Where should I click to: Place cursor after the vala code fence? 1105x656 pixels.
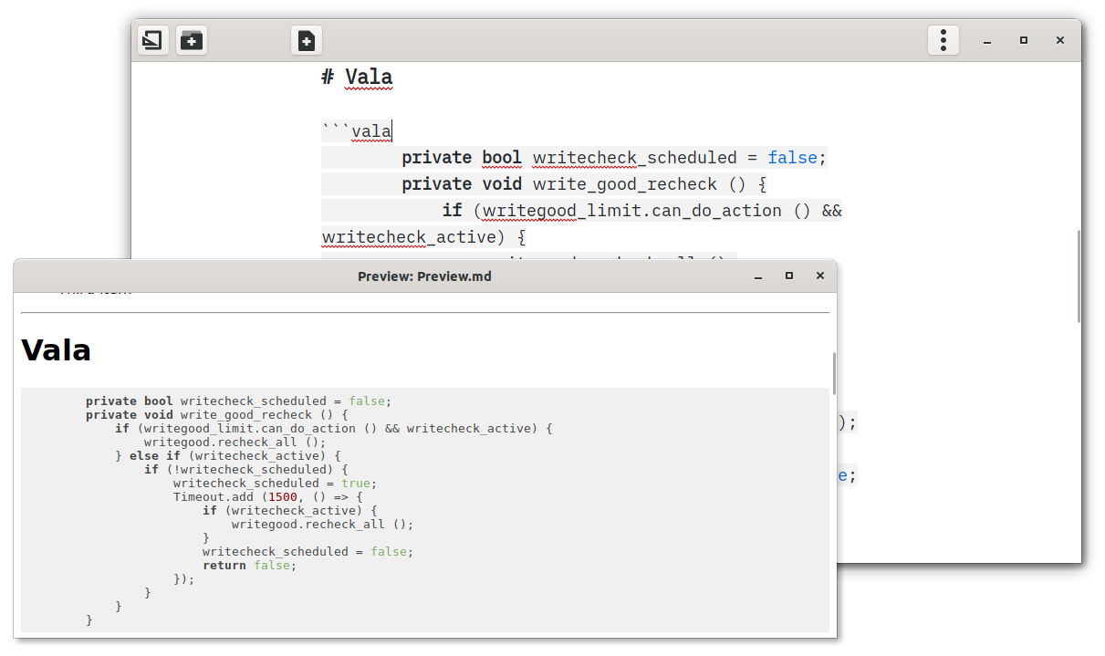(391, 130)
